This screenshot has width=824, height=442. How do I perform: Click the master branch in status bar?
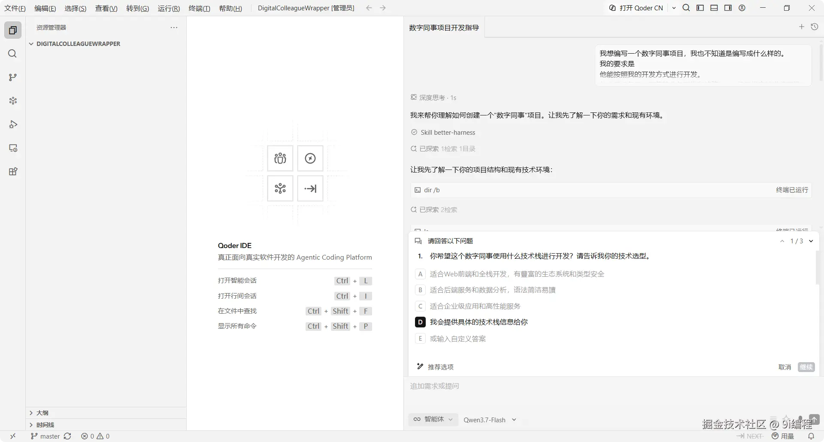[x=45, y=436]
